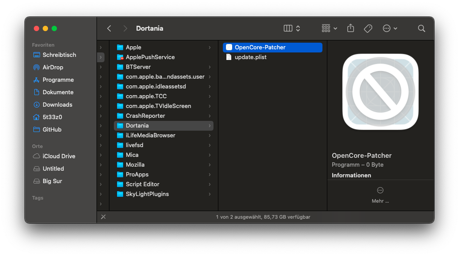
Task: Select the ApplePushService folder
Action: pyautogui.click(x=163, y=57)
